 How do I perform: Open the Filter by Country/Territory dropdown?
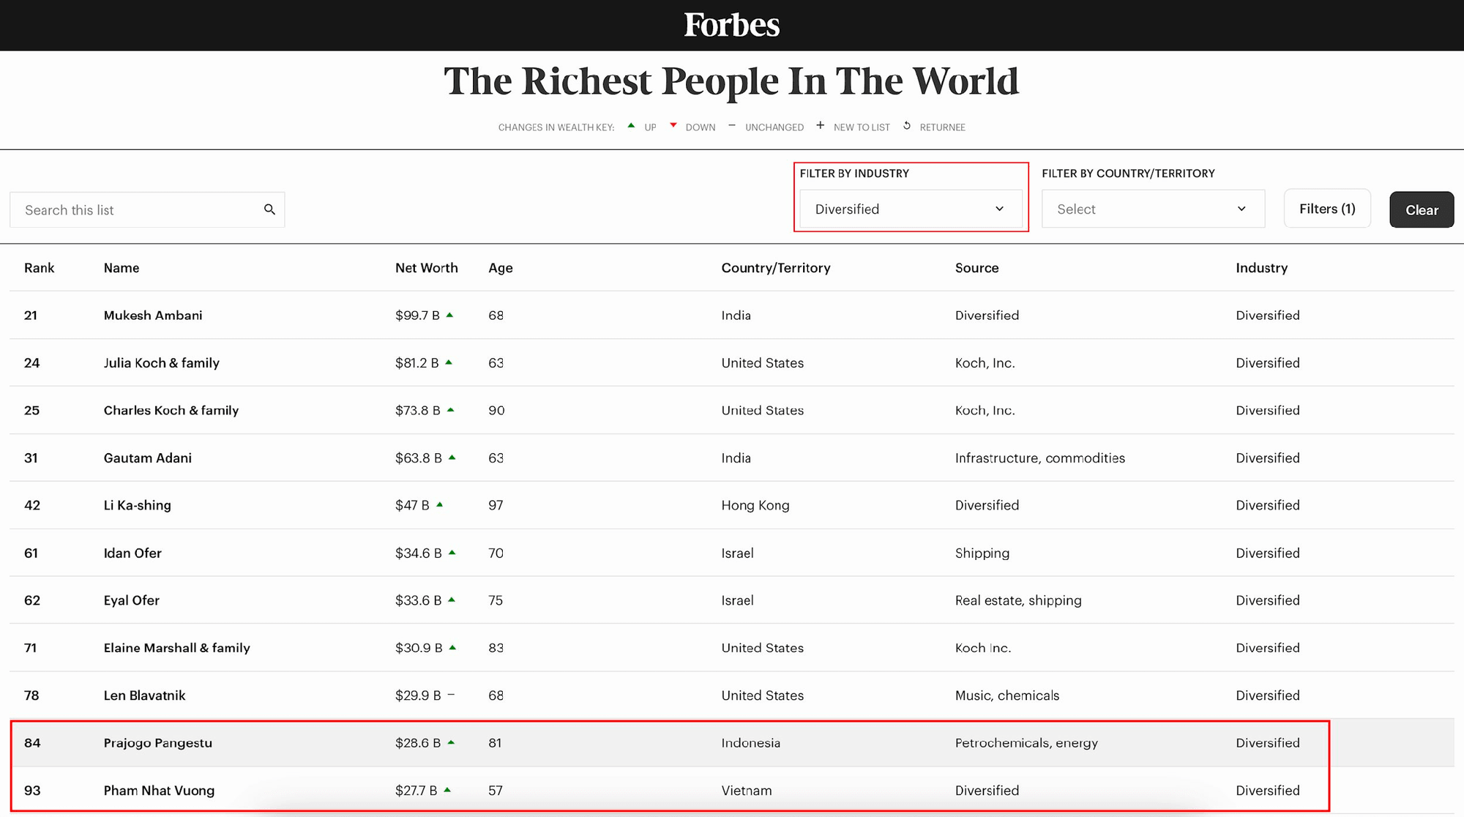point(1153,209)
